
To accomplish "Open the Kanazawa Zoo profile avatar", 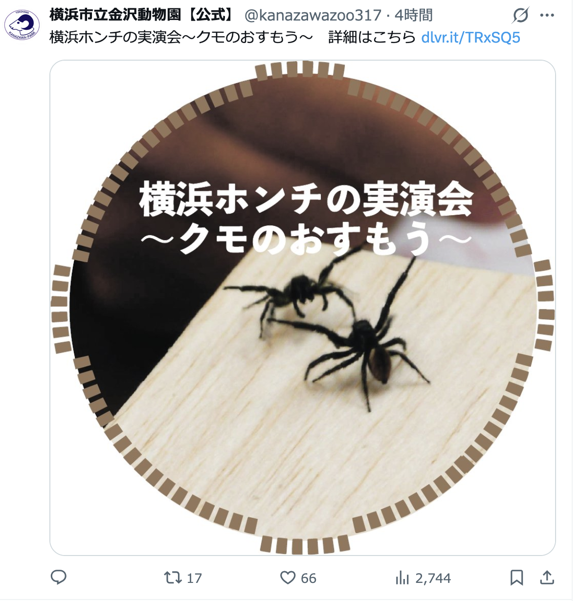I will [x=22, y=24].
